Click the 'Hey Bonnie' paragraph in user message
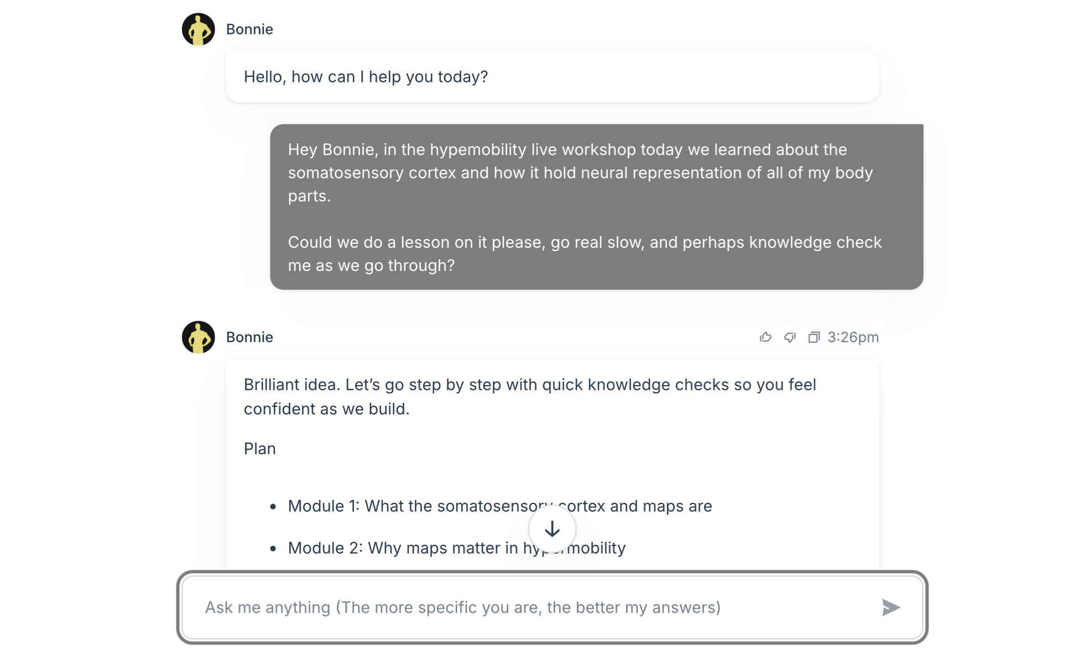Viewport: 1073px width, 656px height. point(580,172)
